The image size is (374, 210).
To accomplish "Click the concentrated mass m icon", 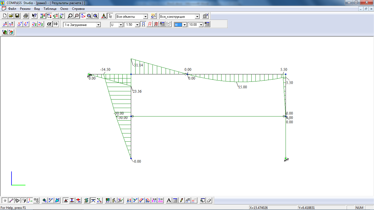I will pos(79,200).
